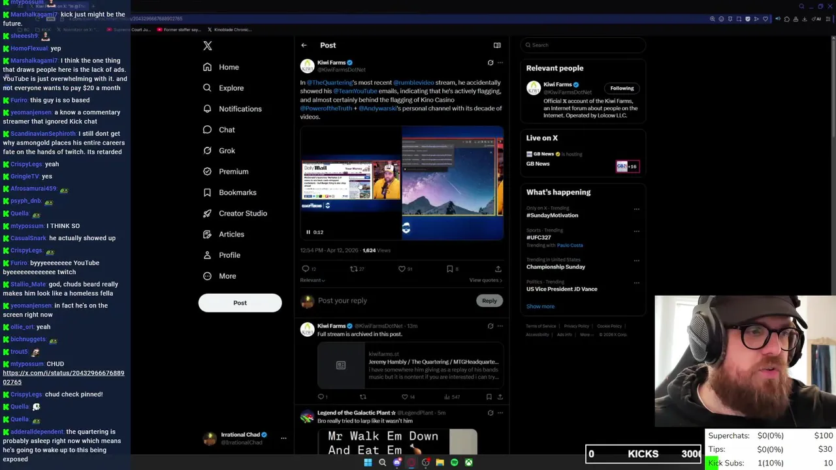This screenshot has height=470, width=836.
Task: Open Creator Studio in sidebar
Action: point(234,213)
